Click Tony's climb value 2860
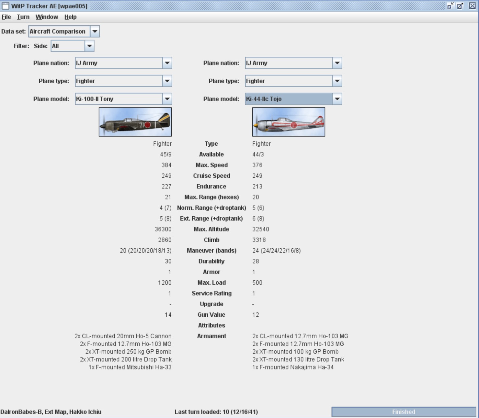Image resolution: width=479 pixels, height=418 pixels. click(165, 240)
